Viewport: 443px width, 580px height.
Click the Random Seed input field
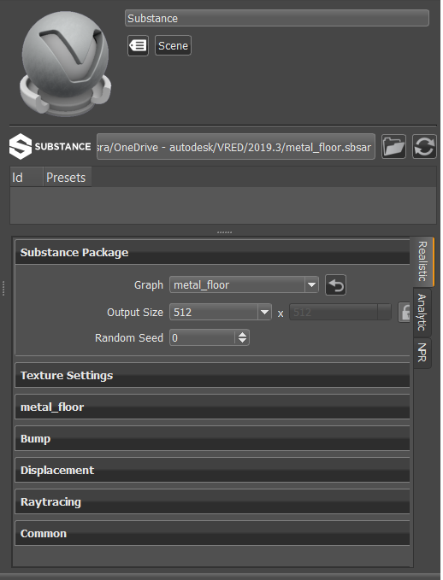(x=202, y=337)
